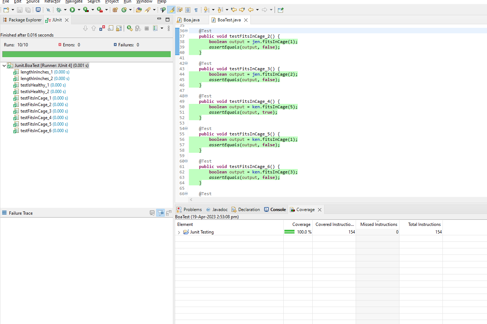Open the File menu
The image size is (487, 324).
click(6, 1)
